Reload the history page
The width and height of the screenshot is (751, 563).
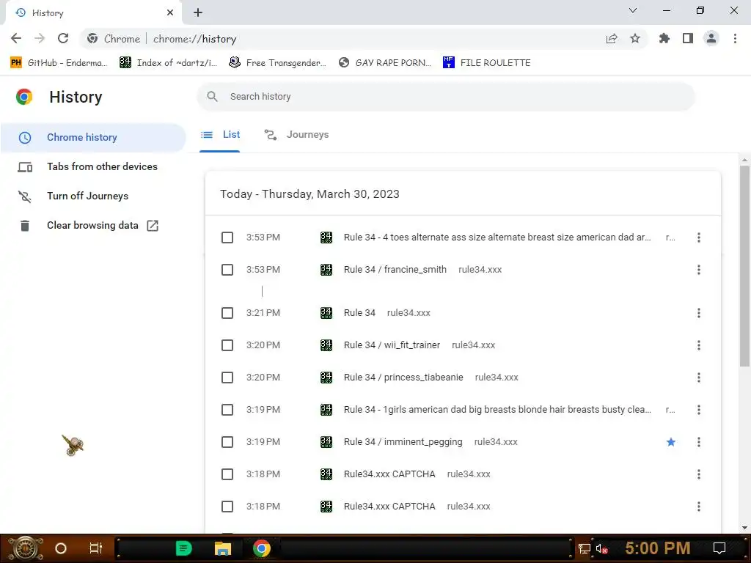tap(63, 38)
